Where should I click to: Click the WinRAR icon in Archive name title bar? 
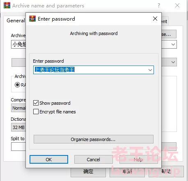[7, 5]
